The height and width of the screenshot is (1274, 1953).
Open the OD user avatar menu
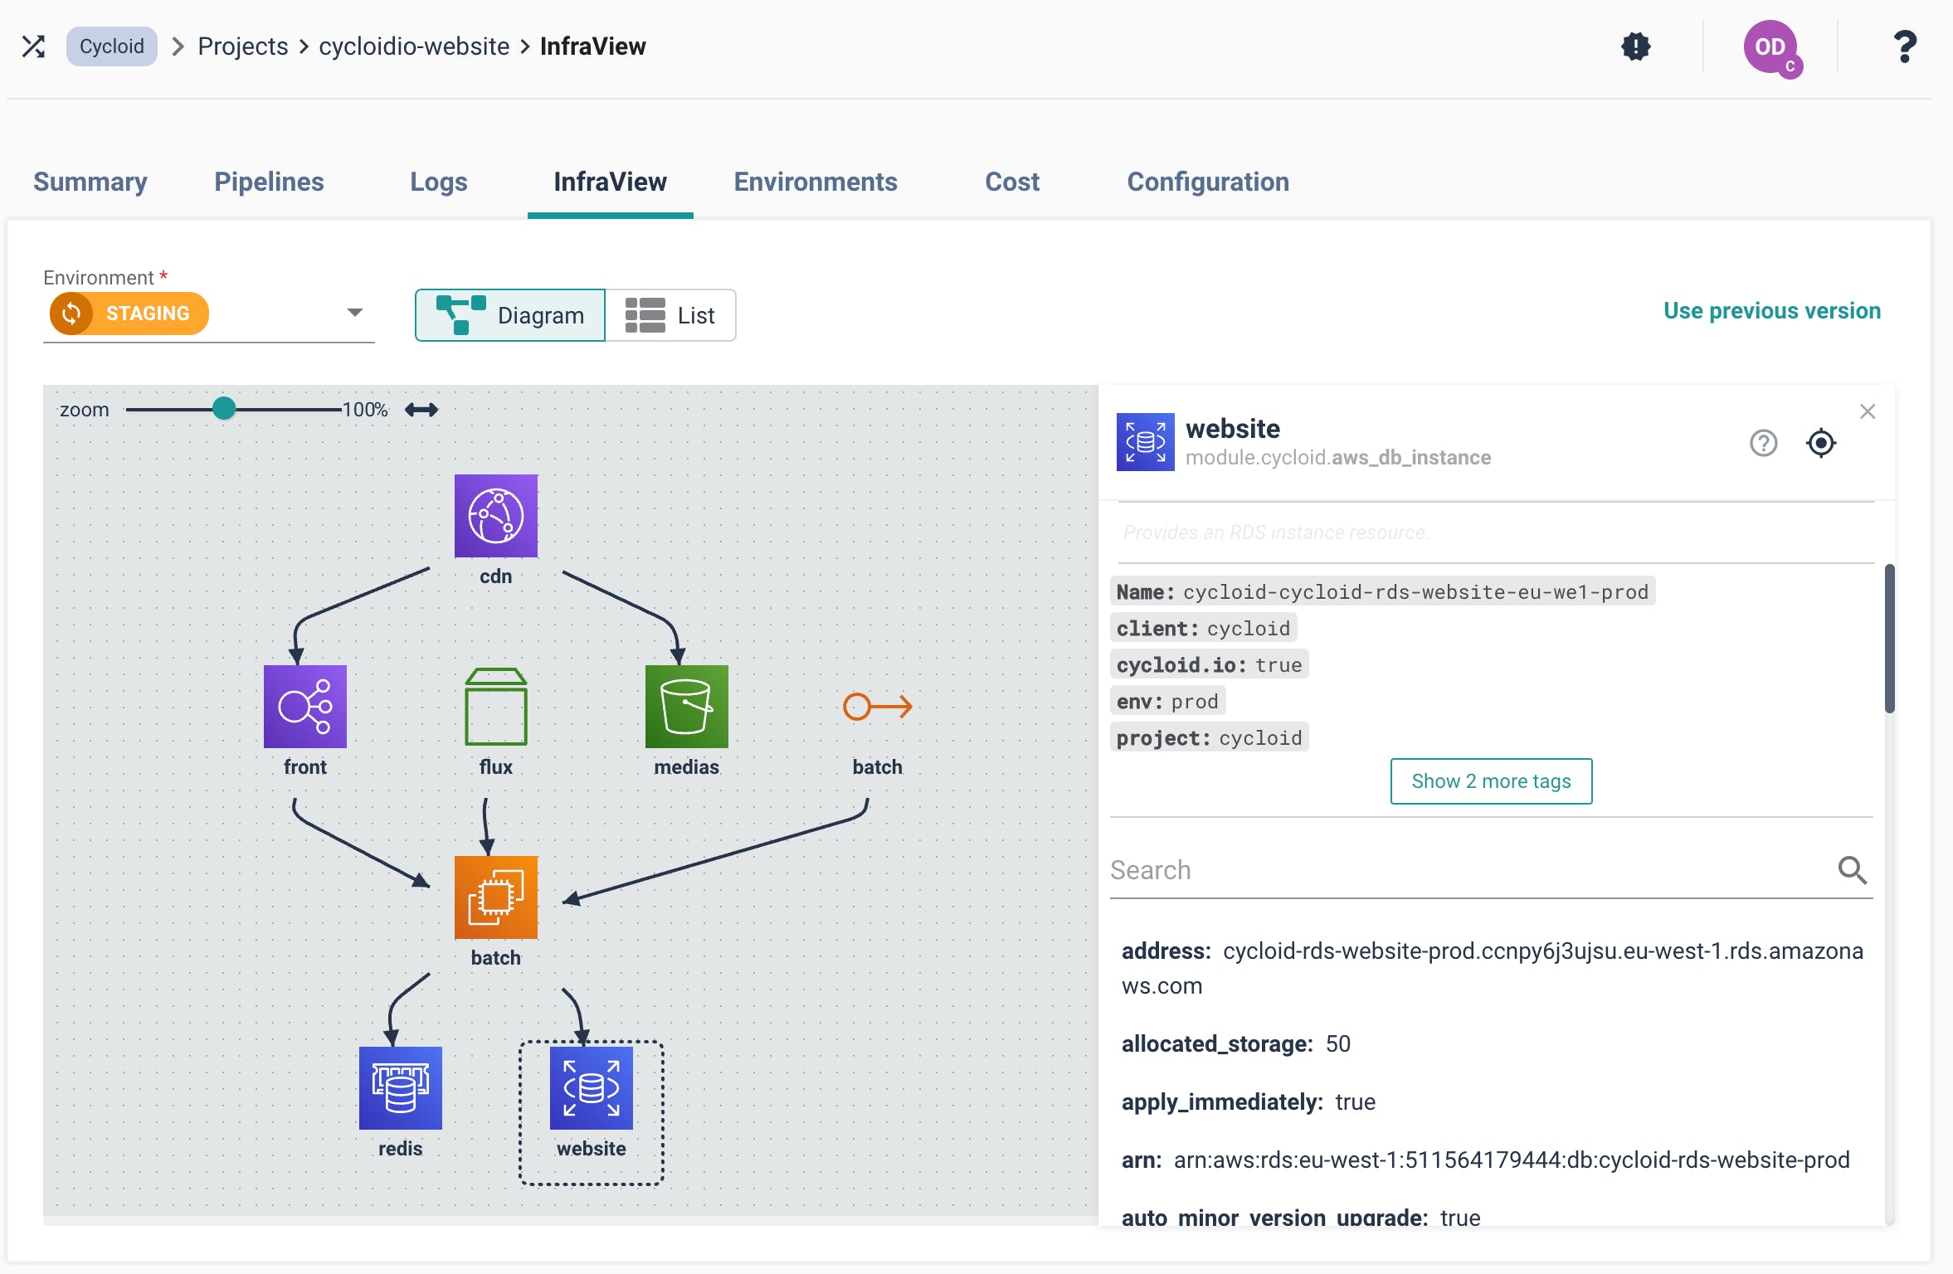pyautogui.click(x=1770, y=47)
